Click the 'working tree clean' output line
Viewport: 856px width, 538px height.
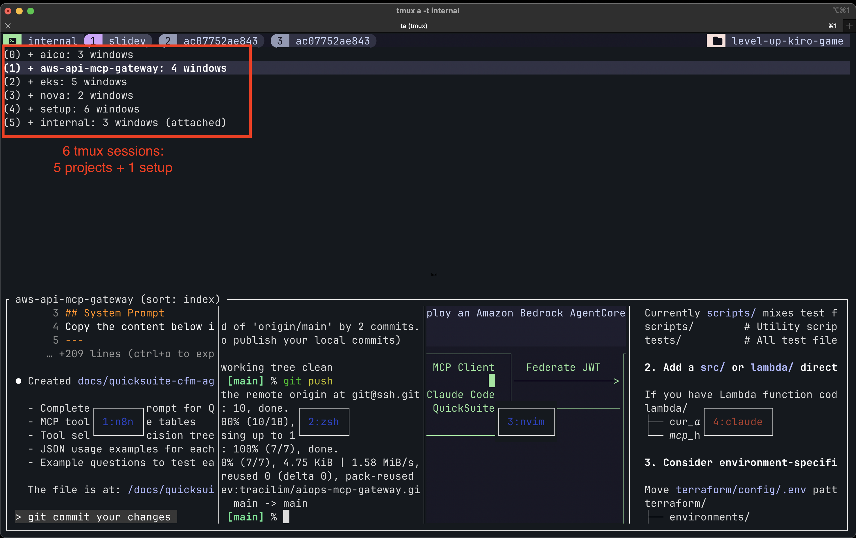pos(277,367)
